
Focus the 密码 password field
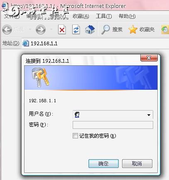[113, 125]
